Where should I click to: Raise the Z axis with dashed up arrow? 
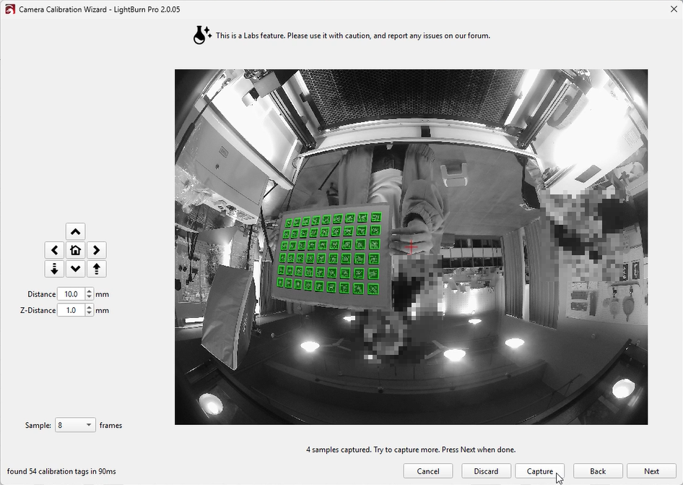click(x=97, y=269)
